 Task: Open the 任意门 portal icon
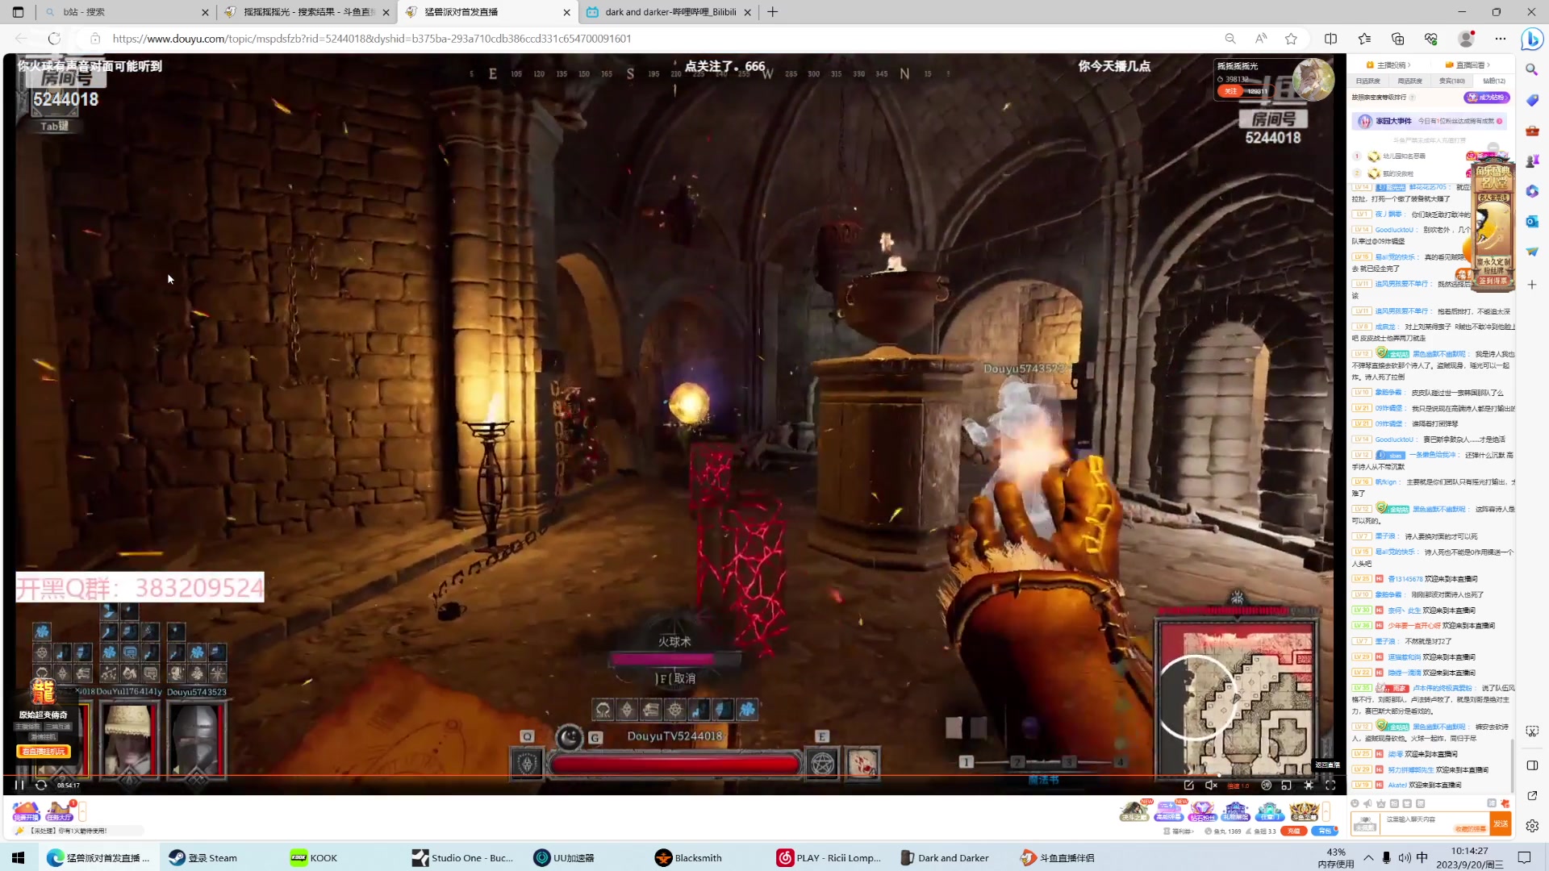1269,811
